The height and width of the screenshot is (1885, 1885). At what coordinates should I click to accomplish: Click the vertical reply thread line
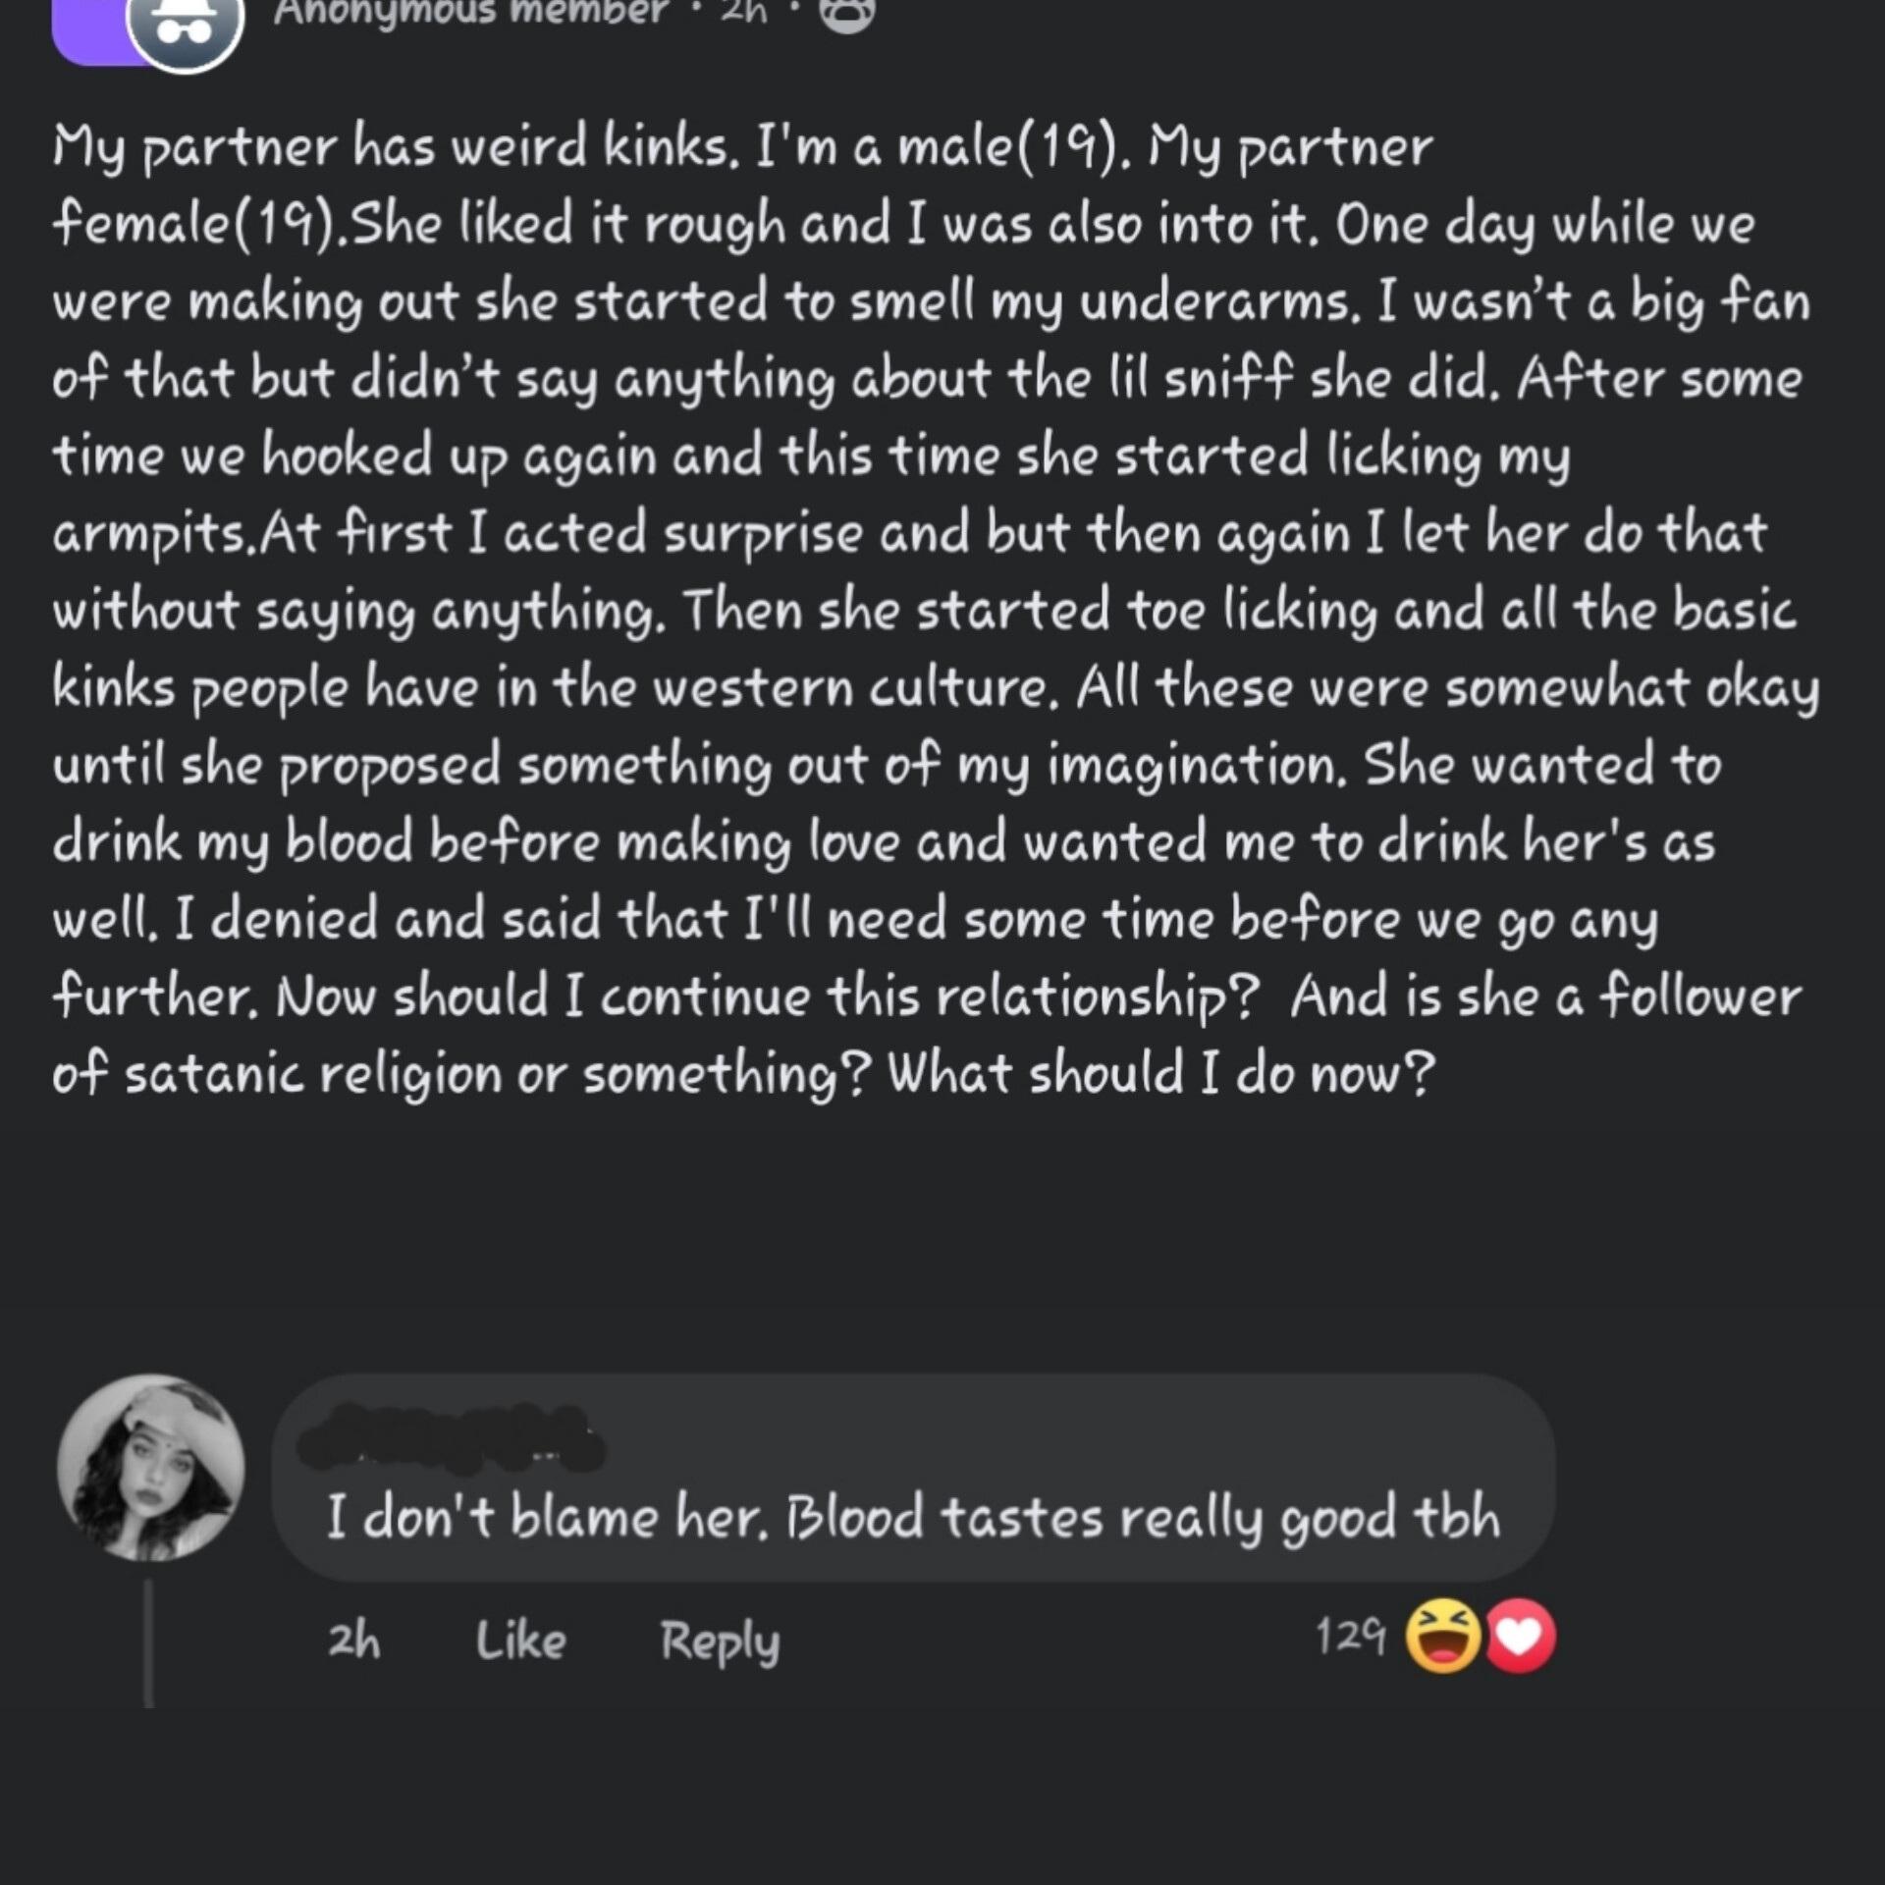coord(149,1644)
